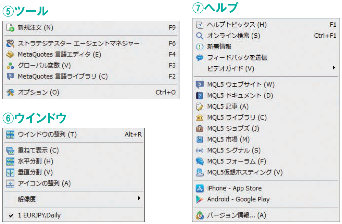
Task: Click the Android Google Play icon
Action: 200,199
